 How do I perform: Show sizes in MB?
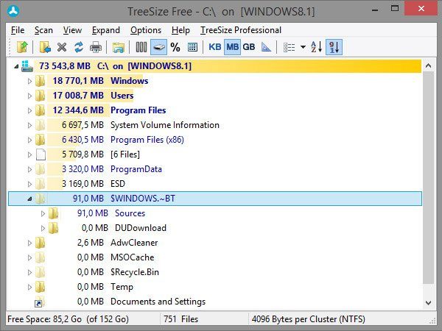tap(232, 47)
